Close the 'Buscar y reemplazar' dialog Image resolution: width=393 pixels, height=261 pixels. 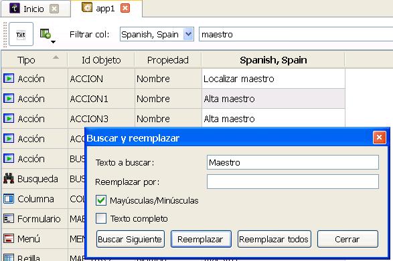(379, 138)
